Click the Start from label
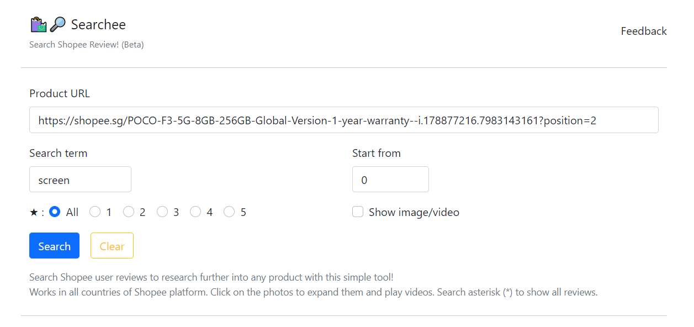The image size is (694, 327). pos(377,154)
